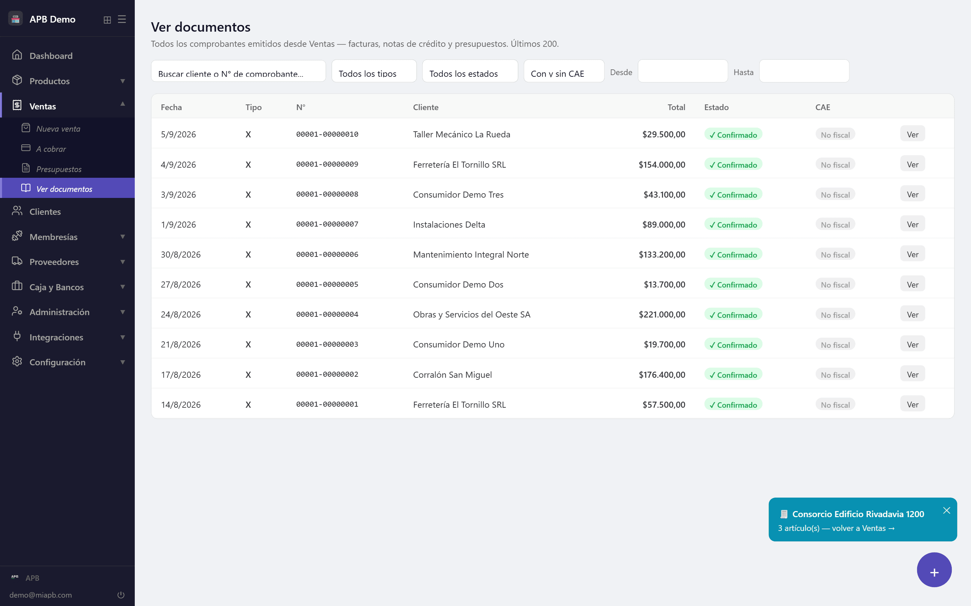This screenshot has width=971, height=606.
Task: Open the Todos los estados dropdown
Action: pos(470,71)
